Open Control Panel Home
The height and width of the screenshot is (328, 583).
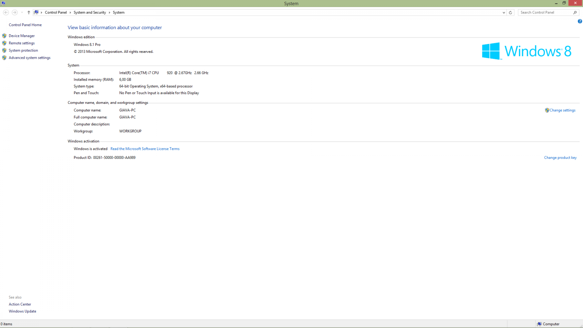25,25
